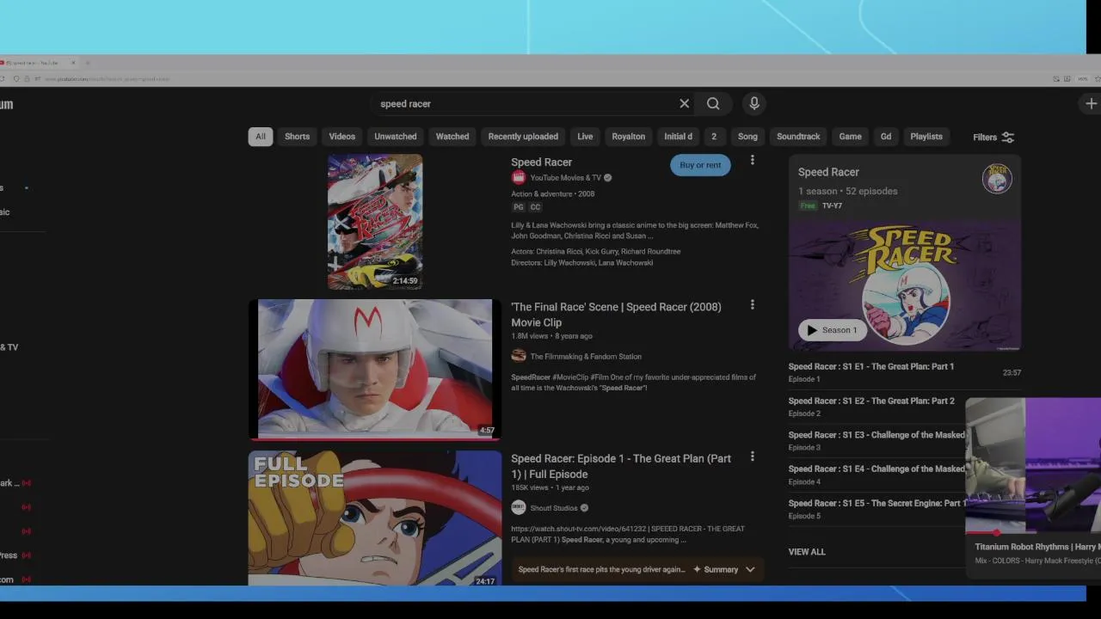Select the Unwatched filter chip
The image size is (1101, 619).
pyautogui.click(x=396, y=137)
